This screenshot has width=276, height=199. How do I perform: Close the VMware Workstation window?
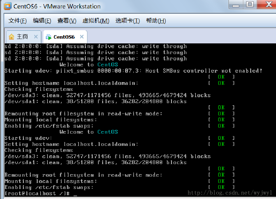coord(267,4)
